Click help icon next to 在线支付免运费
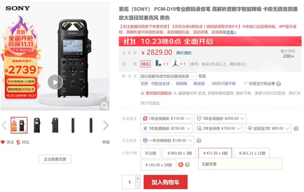 tap(278, 84)
